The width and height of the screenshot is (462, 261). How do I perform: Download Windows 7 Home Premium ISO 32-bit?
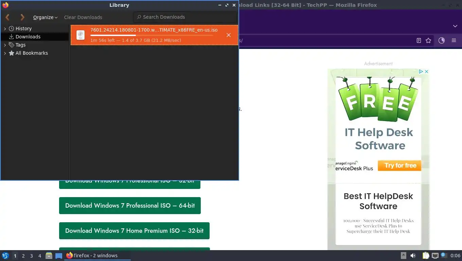point(134,231)
